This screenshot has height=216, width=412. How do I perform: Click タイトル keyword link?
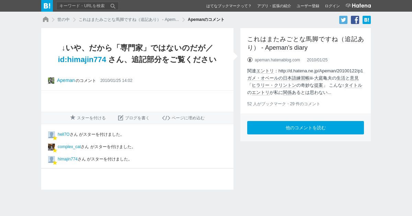(x=353, y=85)
